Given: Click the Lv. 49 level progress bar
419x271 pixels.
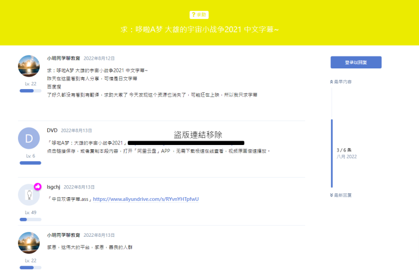Looking at the screenshot, I should [30, 219].
